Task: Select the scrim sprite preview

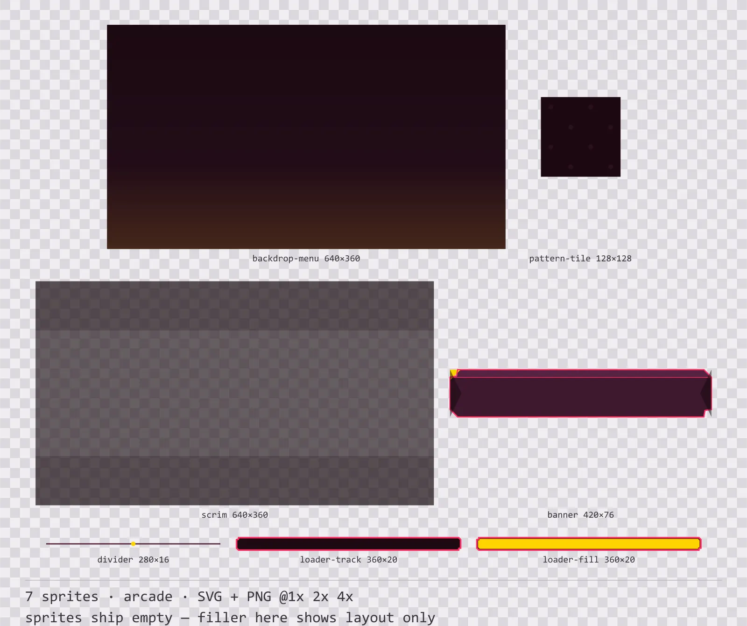Action: 235,393
